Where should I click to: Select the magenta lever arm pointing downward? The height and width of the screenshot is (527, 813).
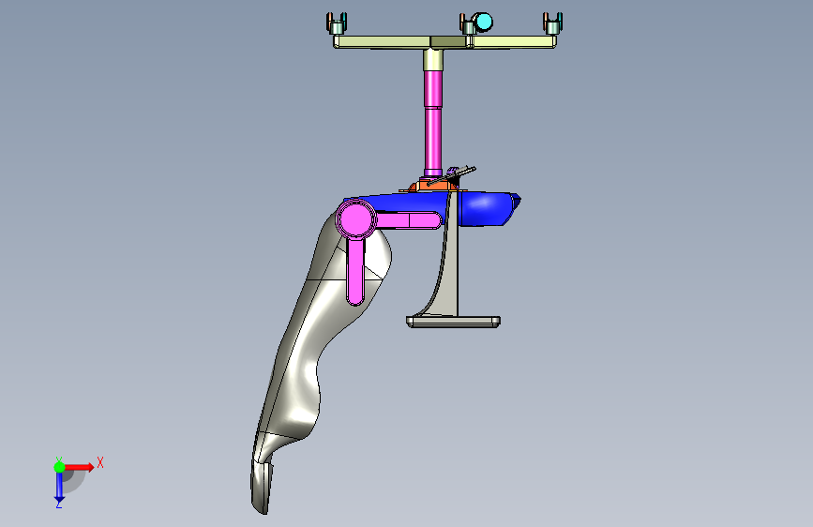tap(355, 271)
